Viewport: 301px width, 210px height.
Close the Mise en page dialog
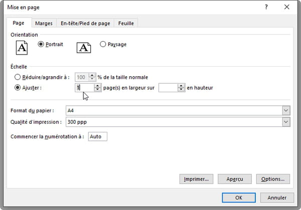(x=286, y=7)
